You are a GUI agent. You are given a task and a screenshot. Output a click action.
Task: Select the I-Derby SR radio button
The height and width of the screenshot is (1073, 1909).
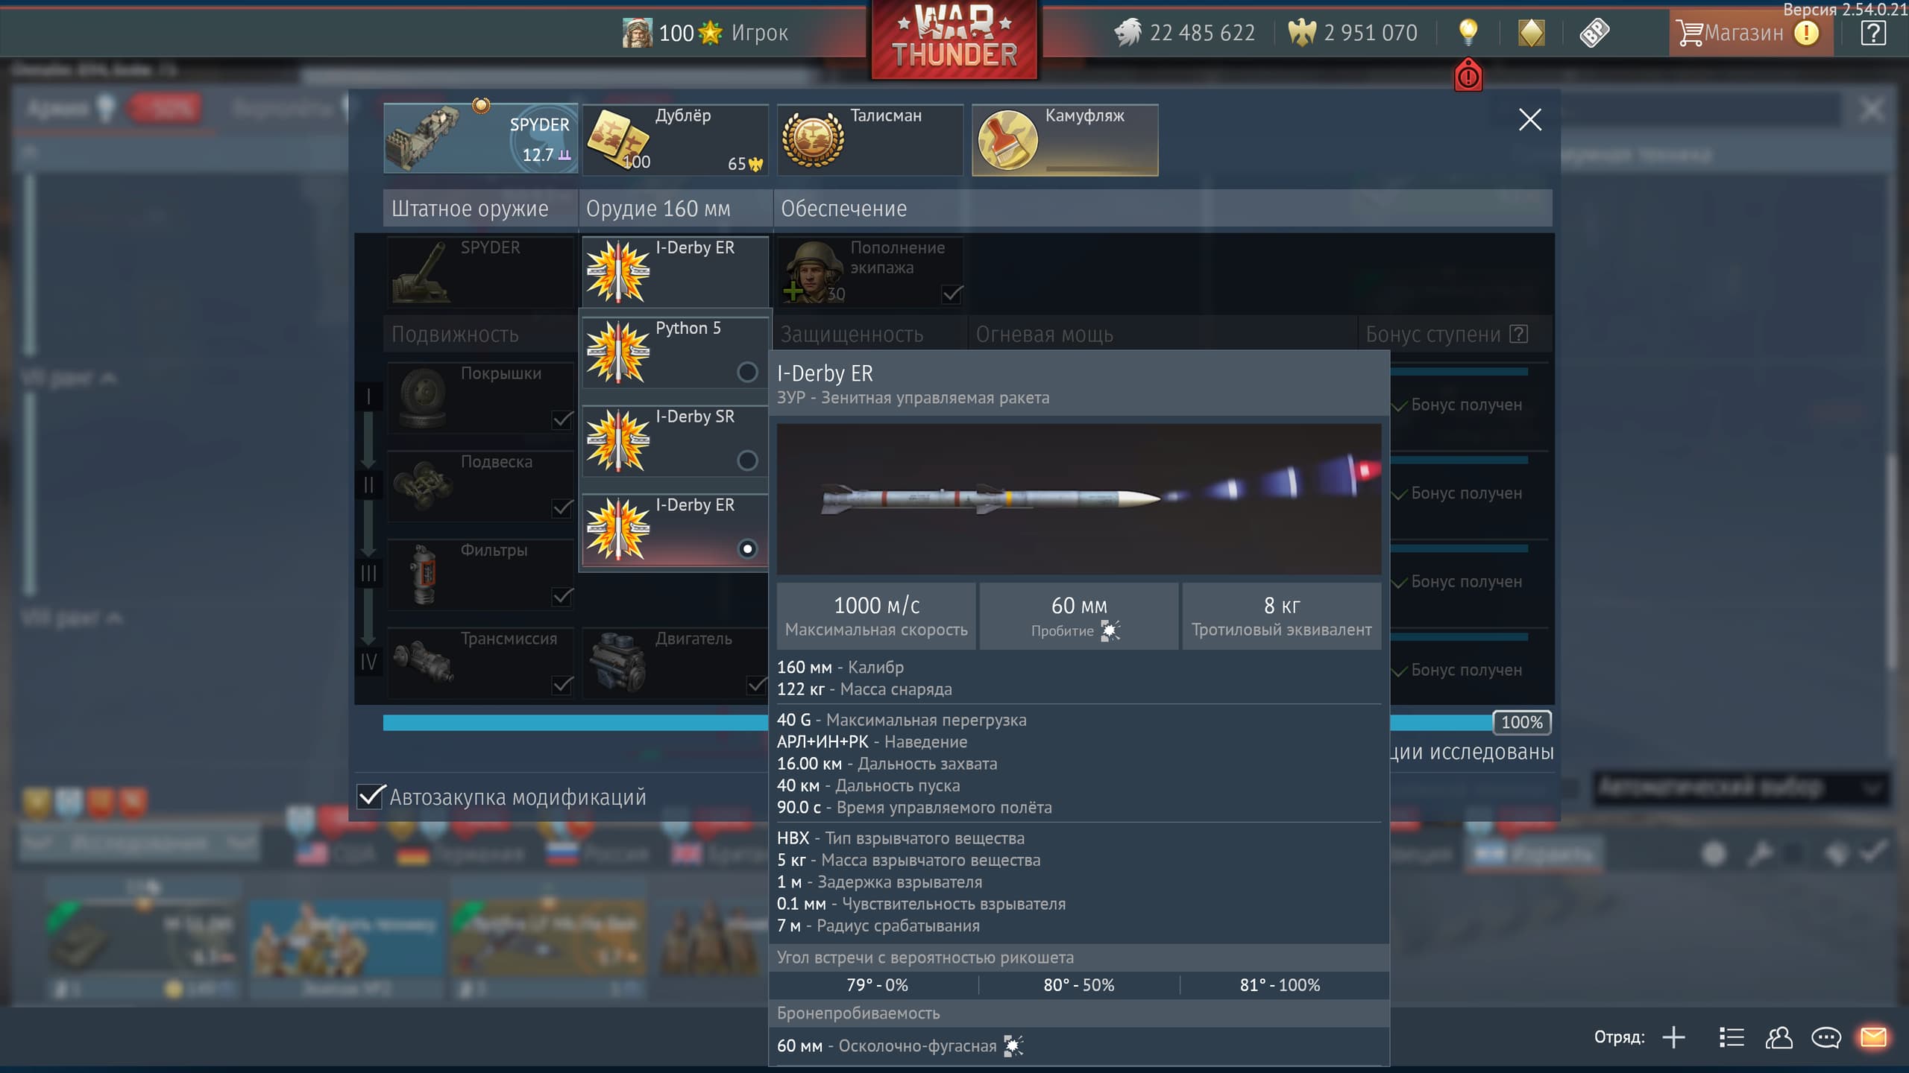pos(746,460)
